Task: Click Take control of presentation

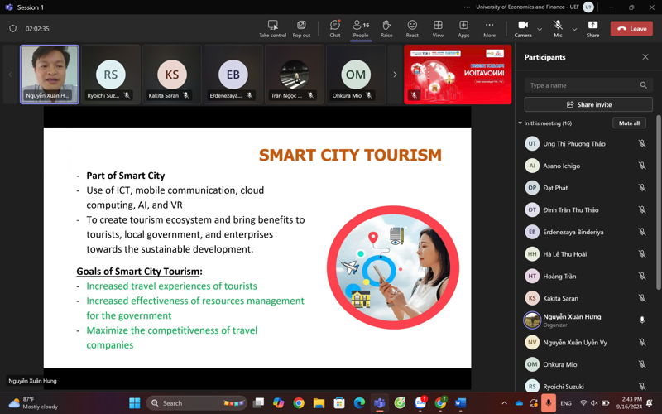Action: coord(272,28)
